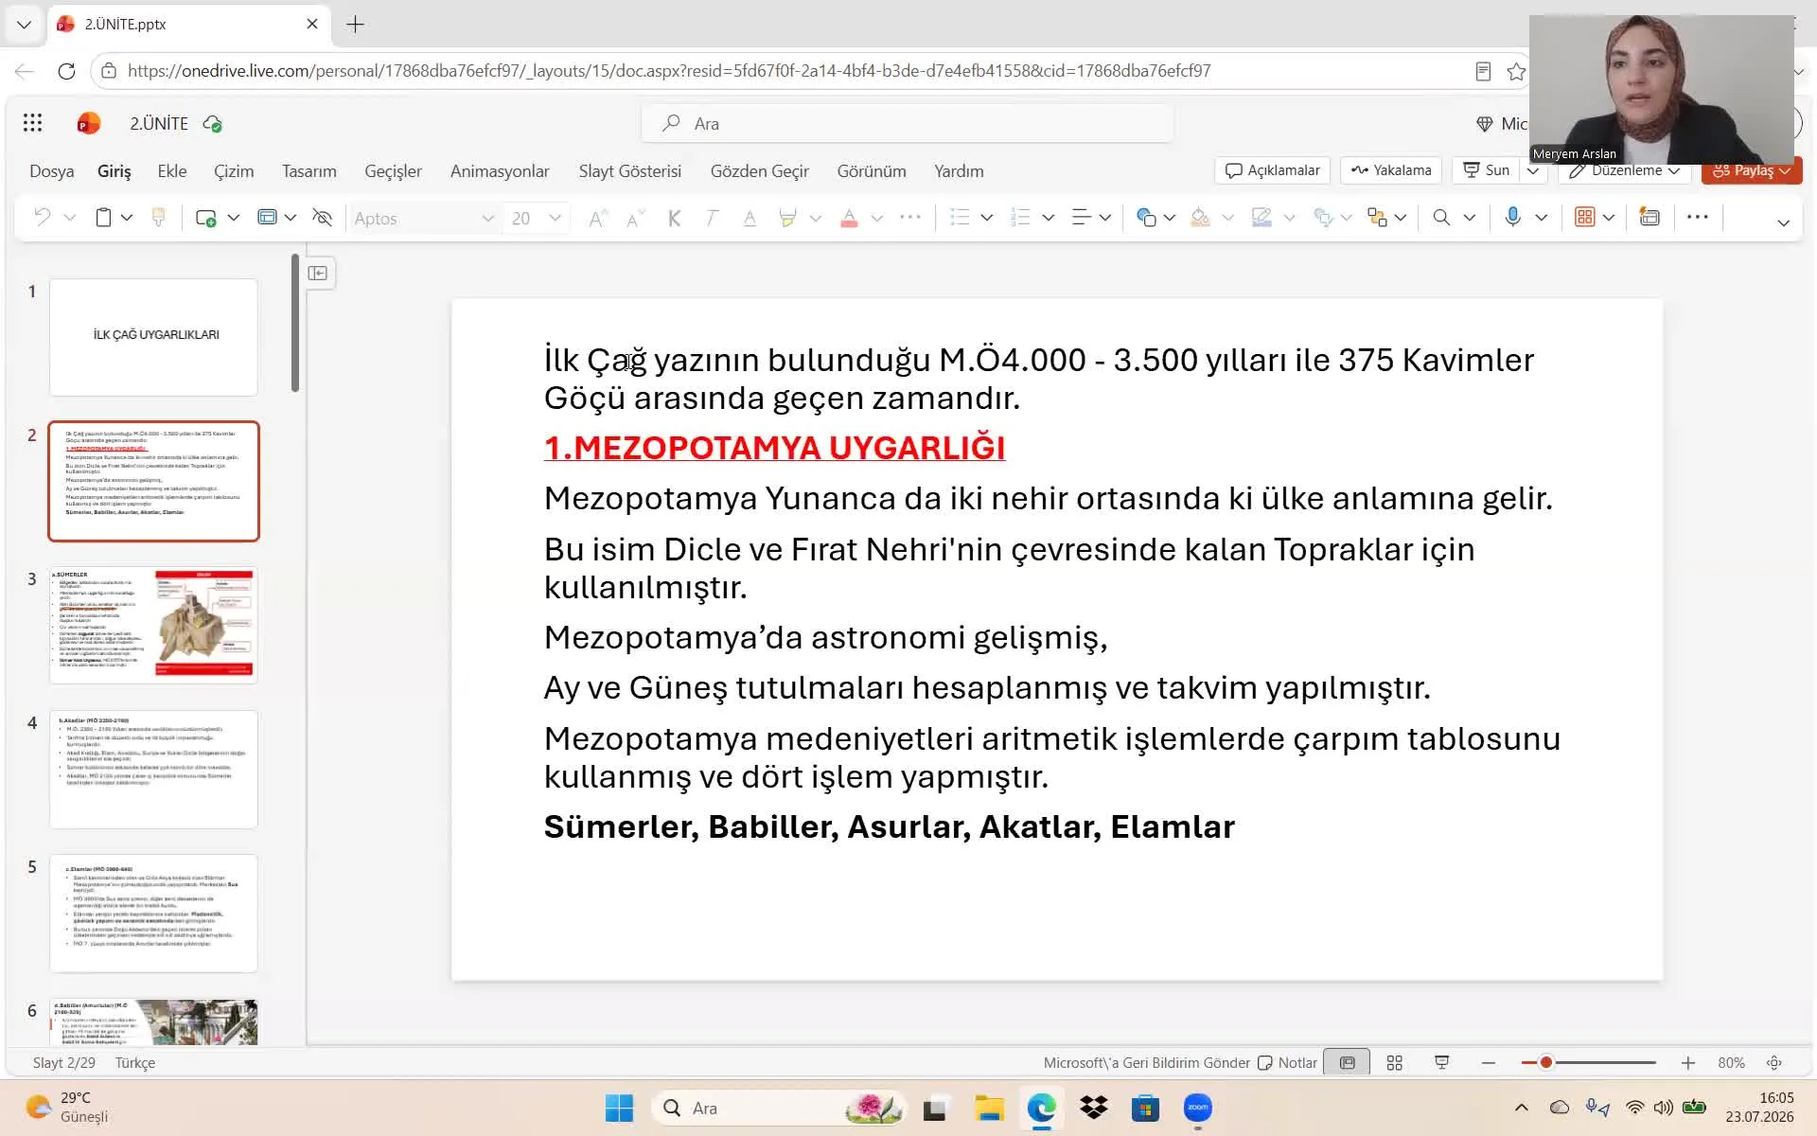Viewport: 1817px width, 1136px height.
Task: Select slide 4 Akadlar thumbnail
Action: [x=153, y=770]
